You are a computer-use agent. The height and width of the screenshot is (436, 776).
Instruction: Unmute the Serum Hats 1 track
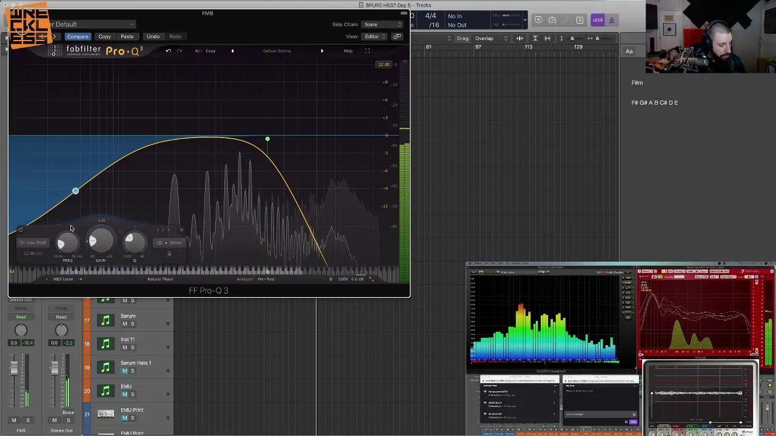pyautogui.click(x=124, y=371)
